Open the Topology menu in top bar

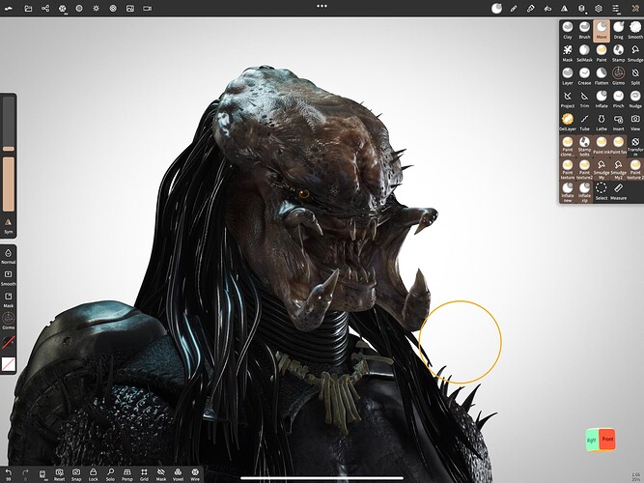62,9
